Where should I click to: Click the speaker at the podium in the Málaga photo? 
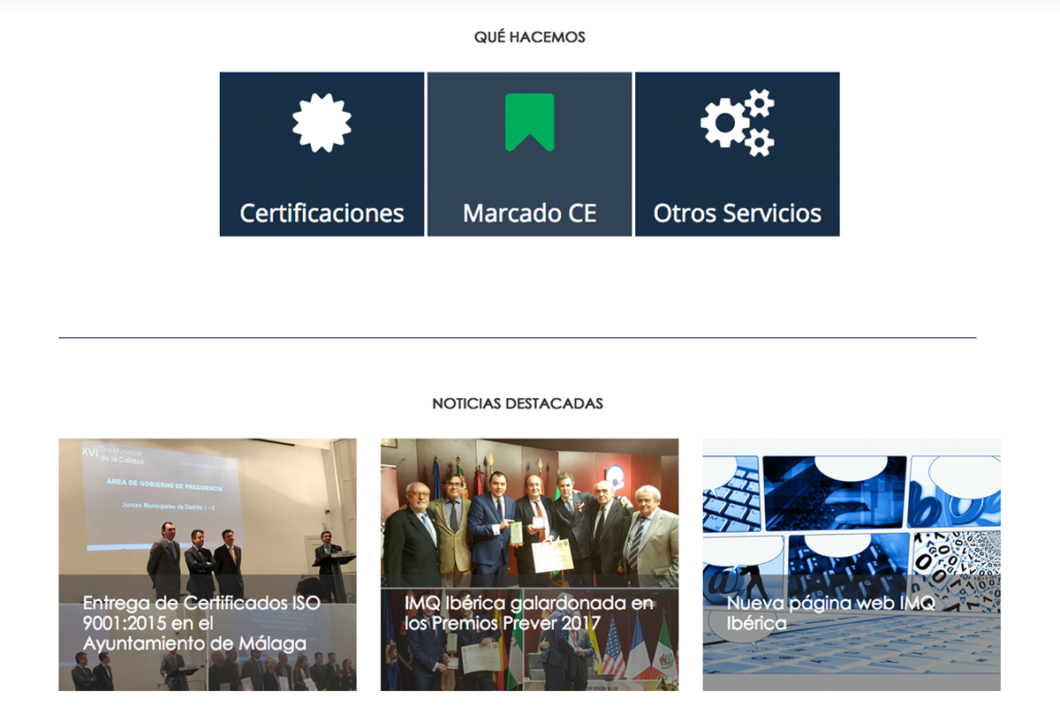click(328, 552)
